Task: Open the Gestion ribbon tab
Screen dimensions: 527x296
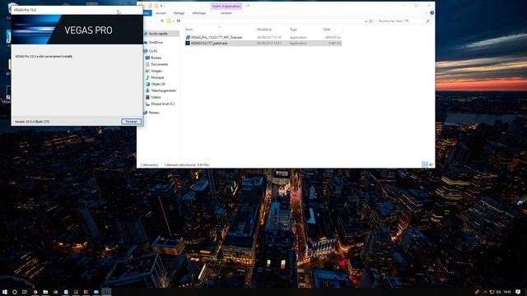Action: pos(226,13)
